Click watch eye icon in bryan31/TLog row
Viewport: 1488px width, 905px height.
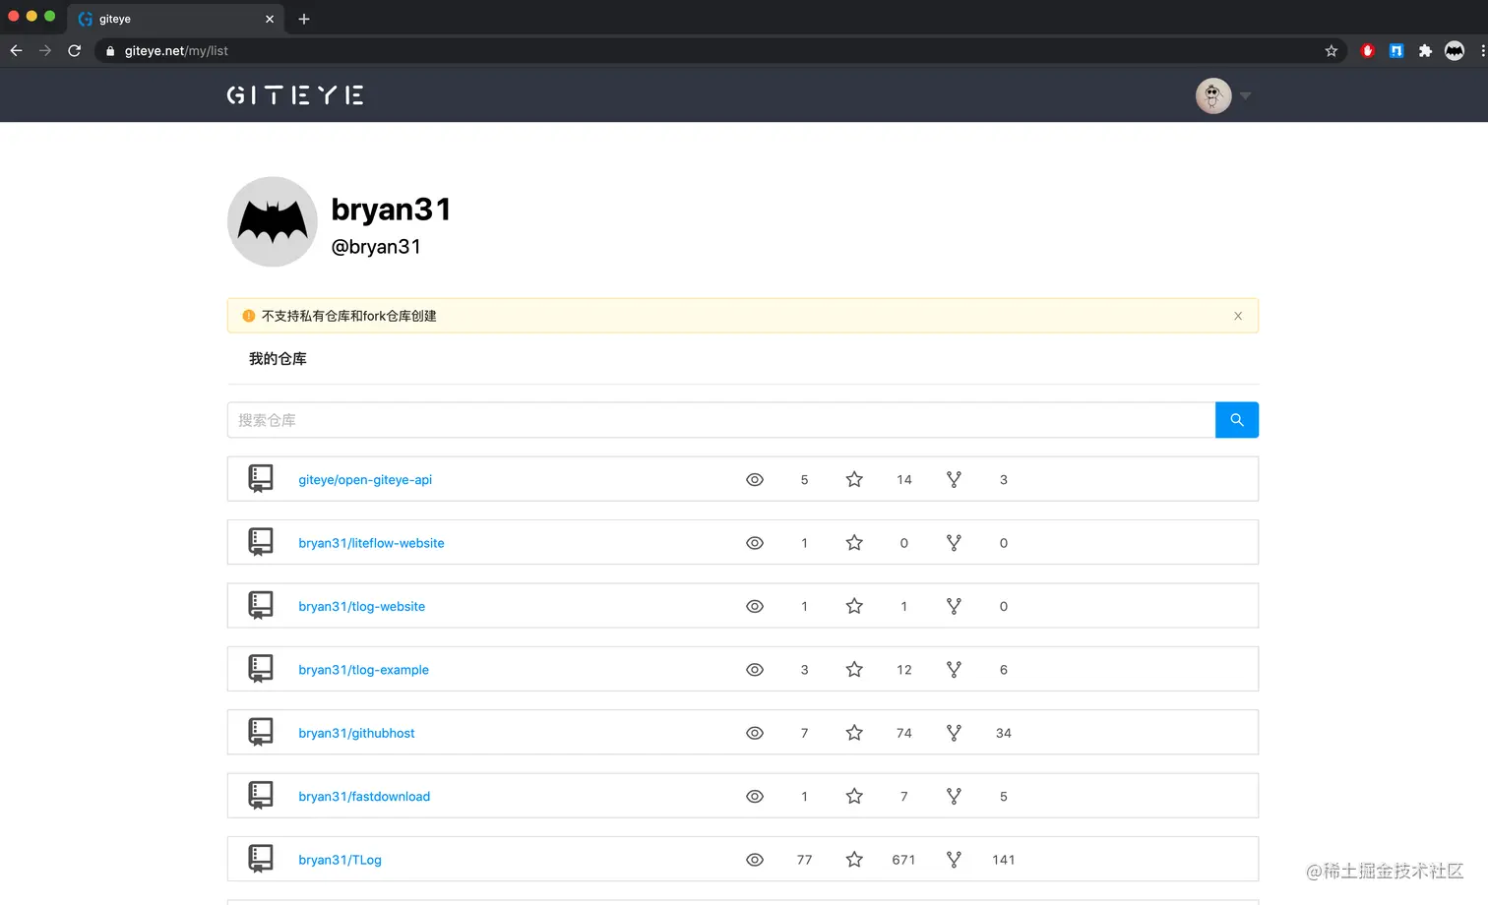point(755,860)
